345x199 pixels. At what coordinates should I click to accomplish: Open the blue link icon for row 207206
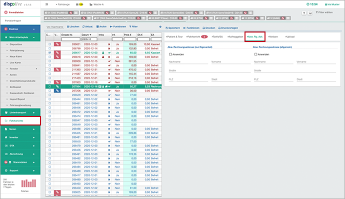(x=57, y=90)
